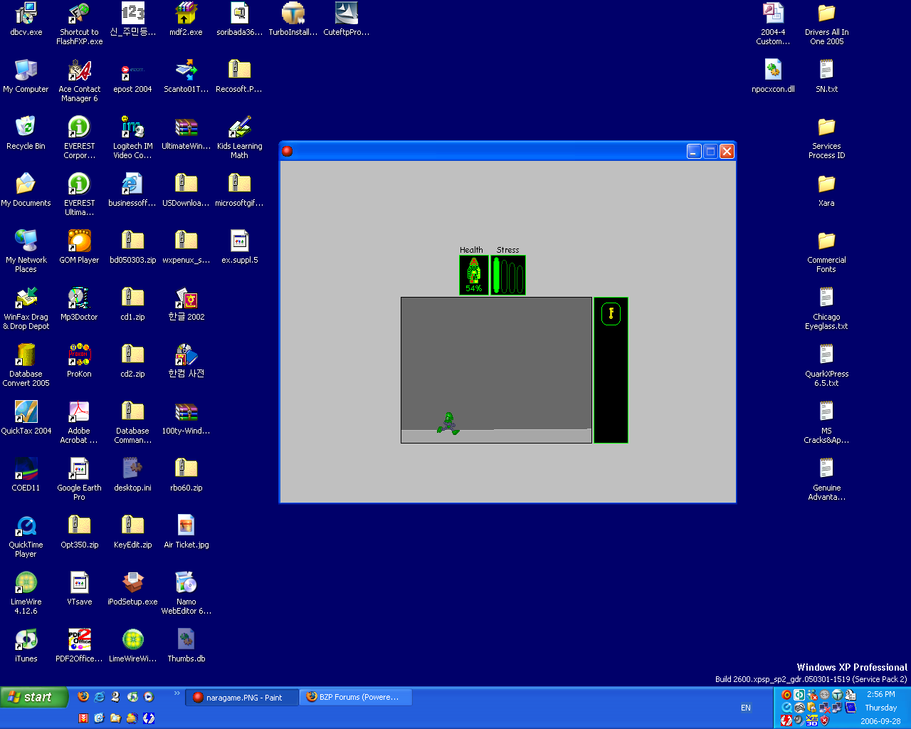
Task: Select the ProKon desktop shortcut
Action: [x=79, y=361]
